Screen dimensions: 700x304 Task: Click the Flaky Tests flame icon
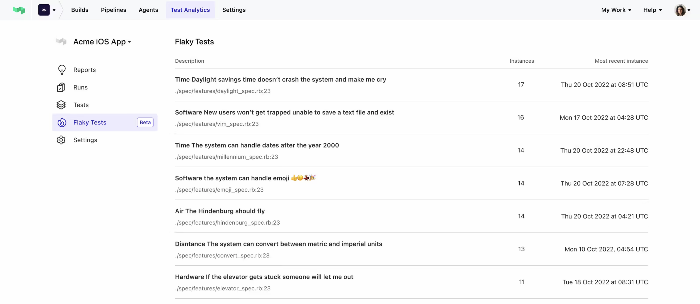pyautogui.click(x=62, y=123)
